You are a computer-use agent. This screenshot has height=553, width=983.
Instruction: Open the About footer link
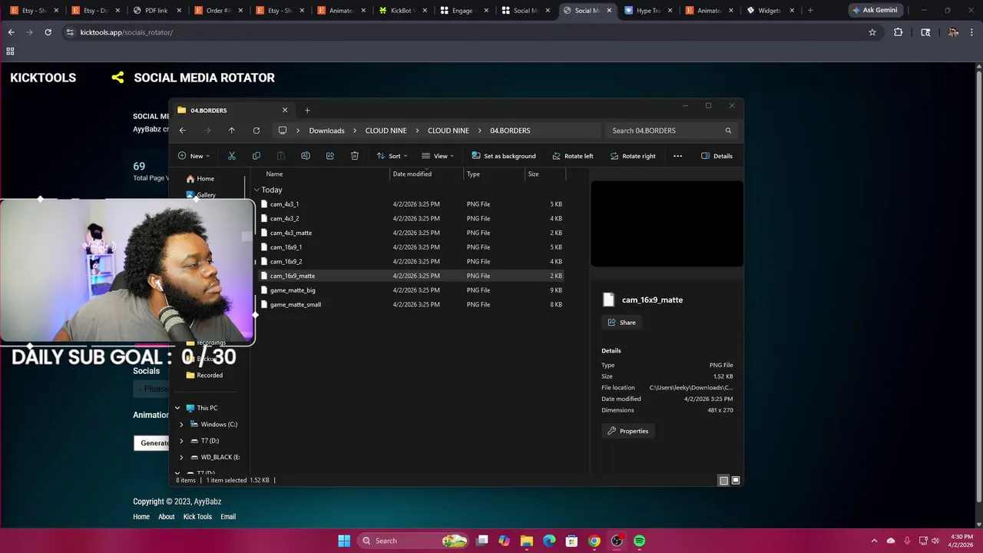click(x=166, y=517)
